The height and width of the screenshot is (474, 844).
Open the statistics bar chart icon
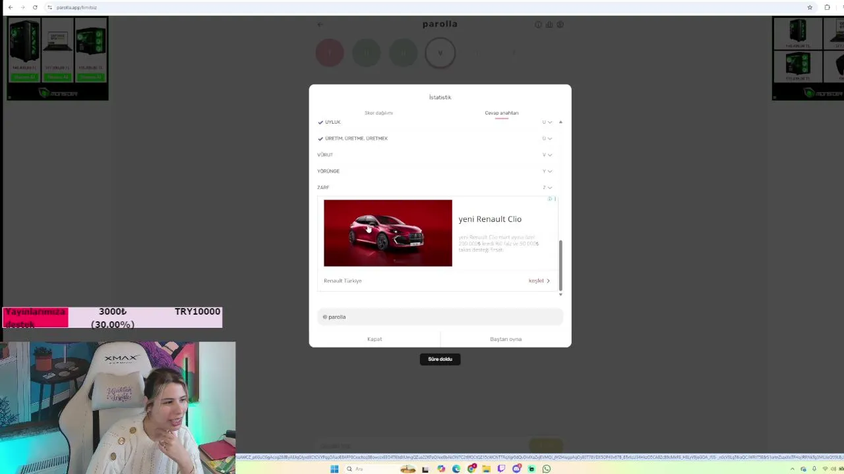(549, 24)
